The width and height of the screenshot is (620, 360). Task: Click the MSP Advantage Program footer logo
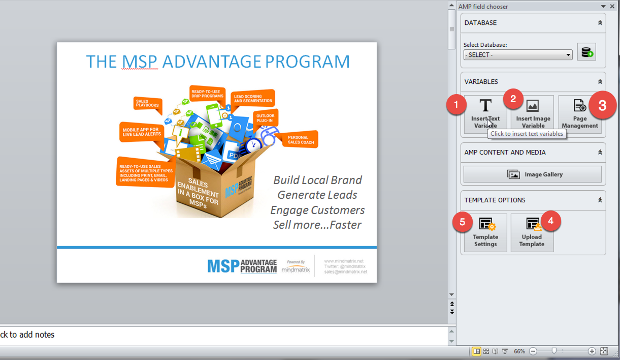click(x=242, y=266)
